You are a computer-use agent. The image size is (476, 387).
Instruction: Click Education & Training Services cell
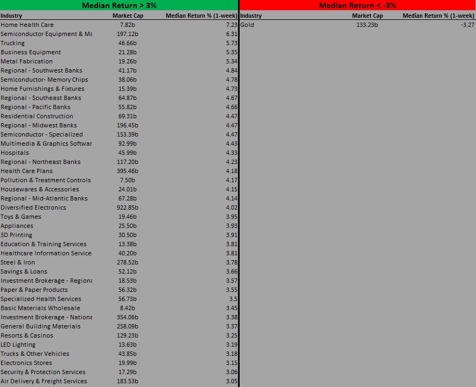(x=44, y=244)
